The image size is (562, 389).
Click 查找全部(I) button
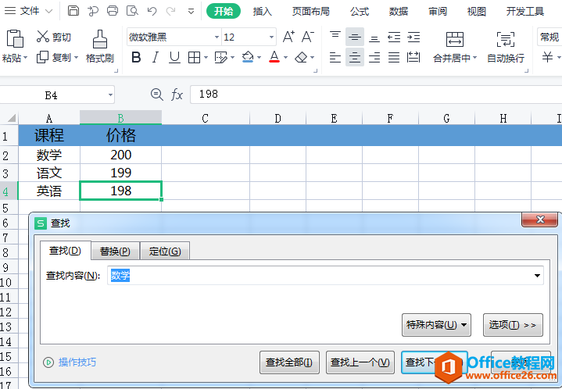click(x=289, y=362)
